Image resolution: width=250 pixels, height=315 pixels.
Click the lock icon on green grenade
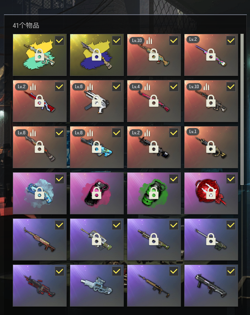pos(154,193)
